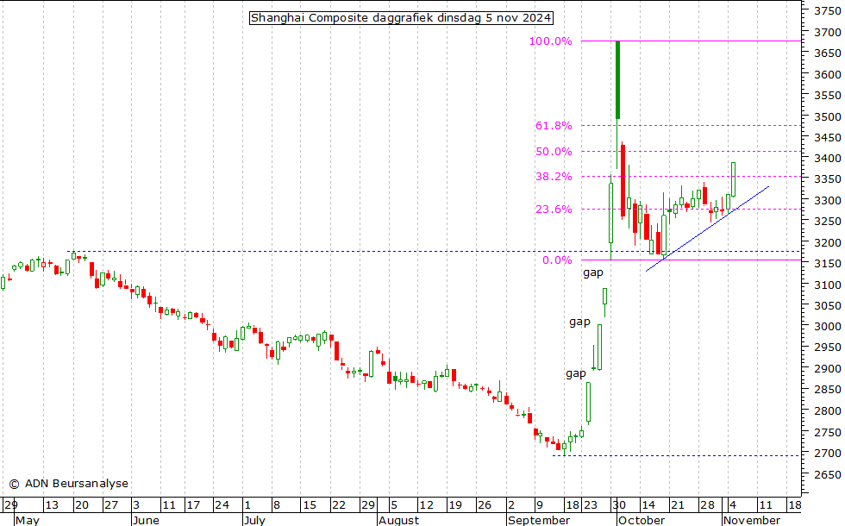Click the lowest 'gap' annotation near 2900
Viewport: 845px width, 526px height.
click(576, 373)
